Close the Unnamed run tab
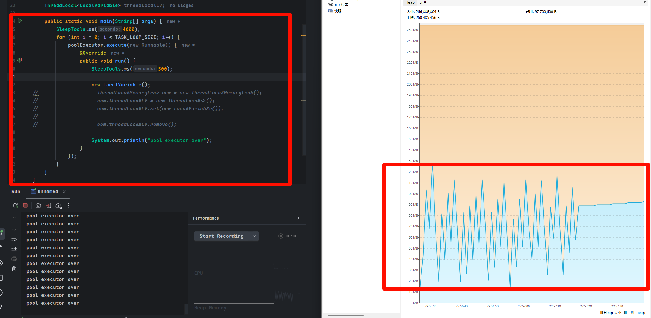 click(x=64, y=192)
